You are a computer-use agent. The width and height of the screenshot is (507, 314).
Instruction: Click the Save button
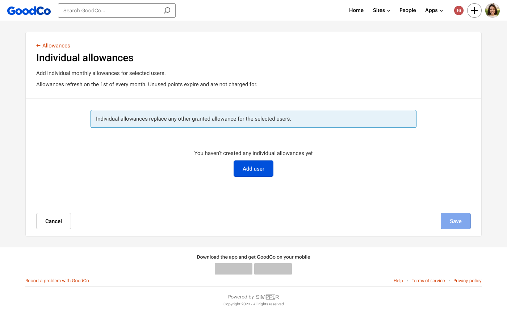point(455,221)
